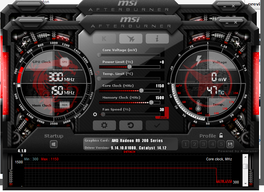
Task: Click the Core Clock slider handle
Action: pos(141,91)
